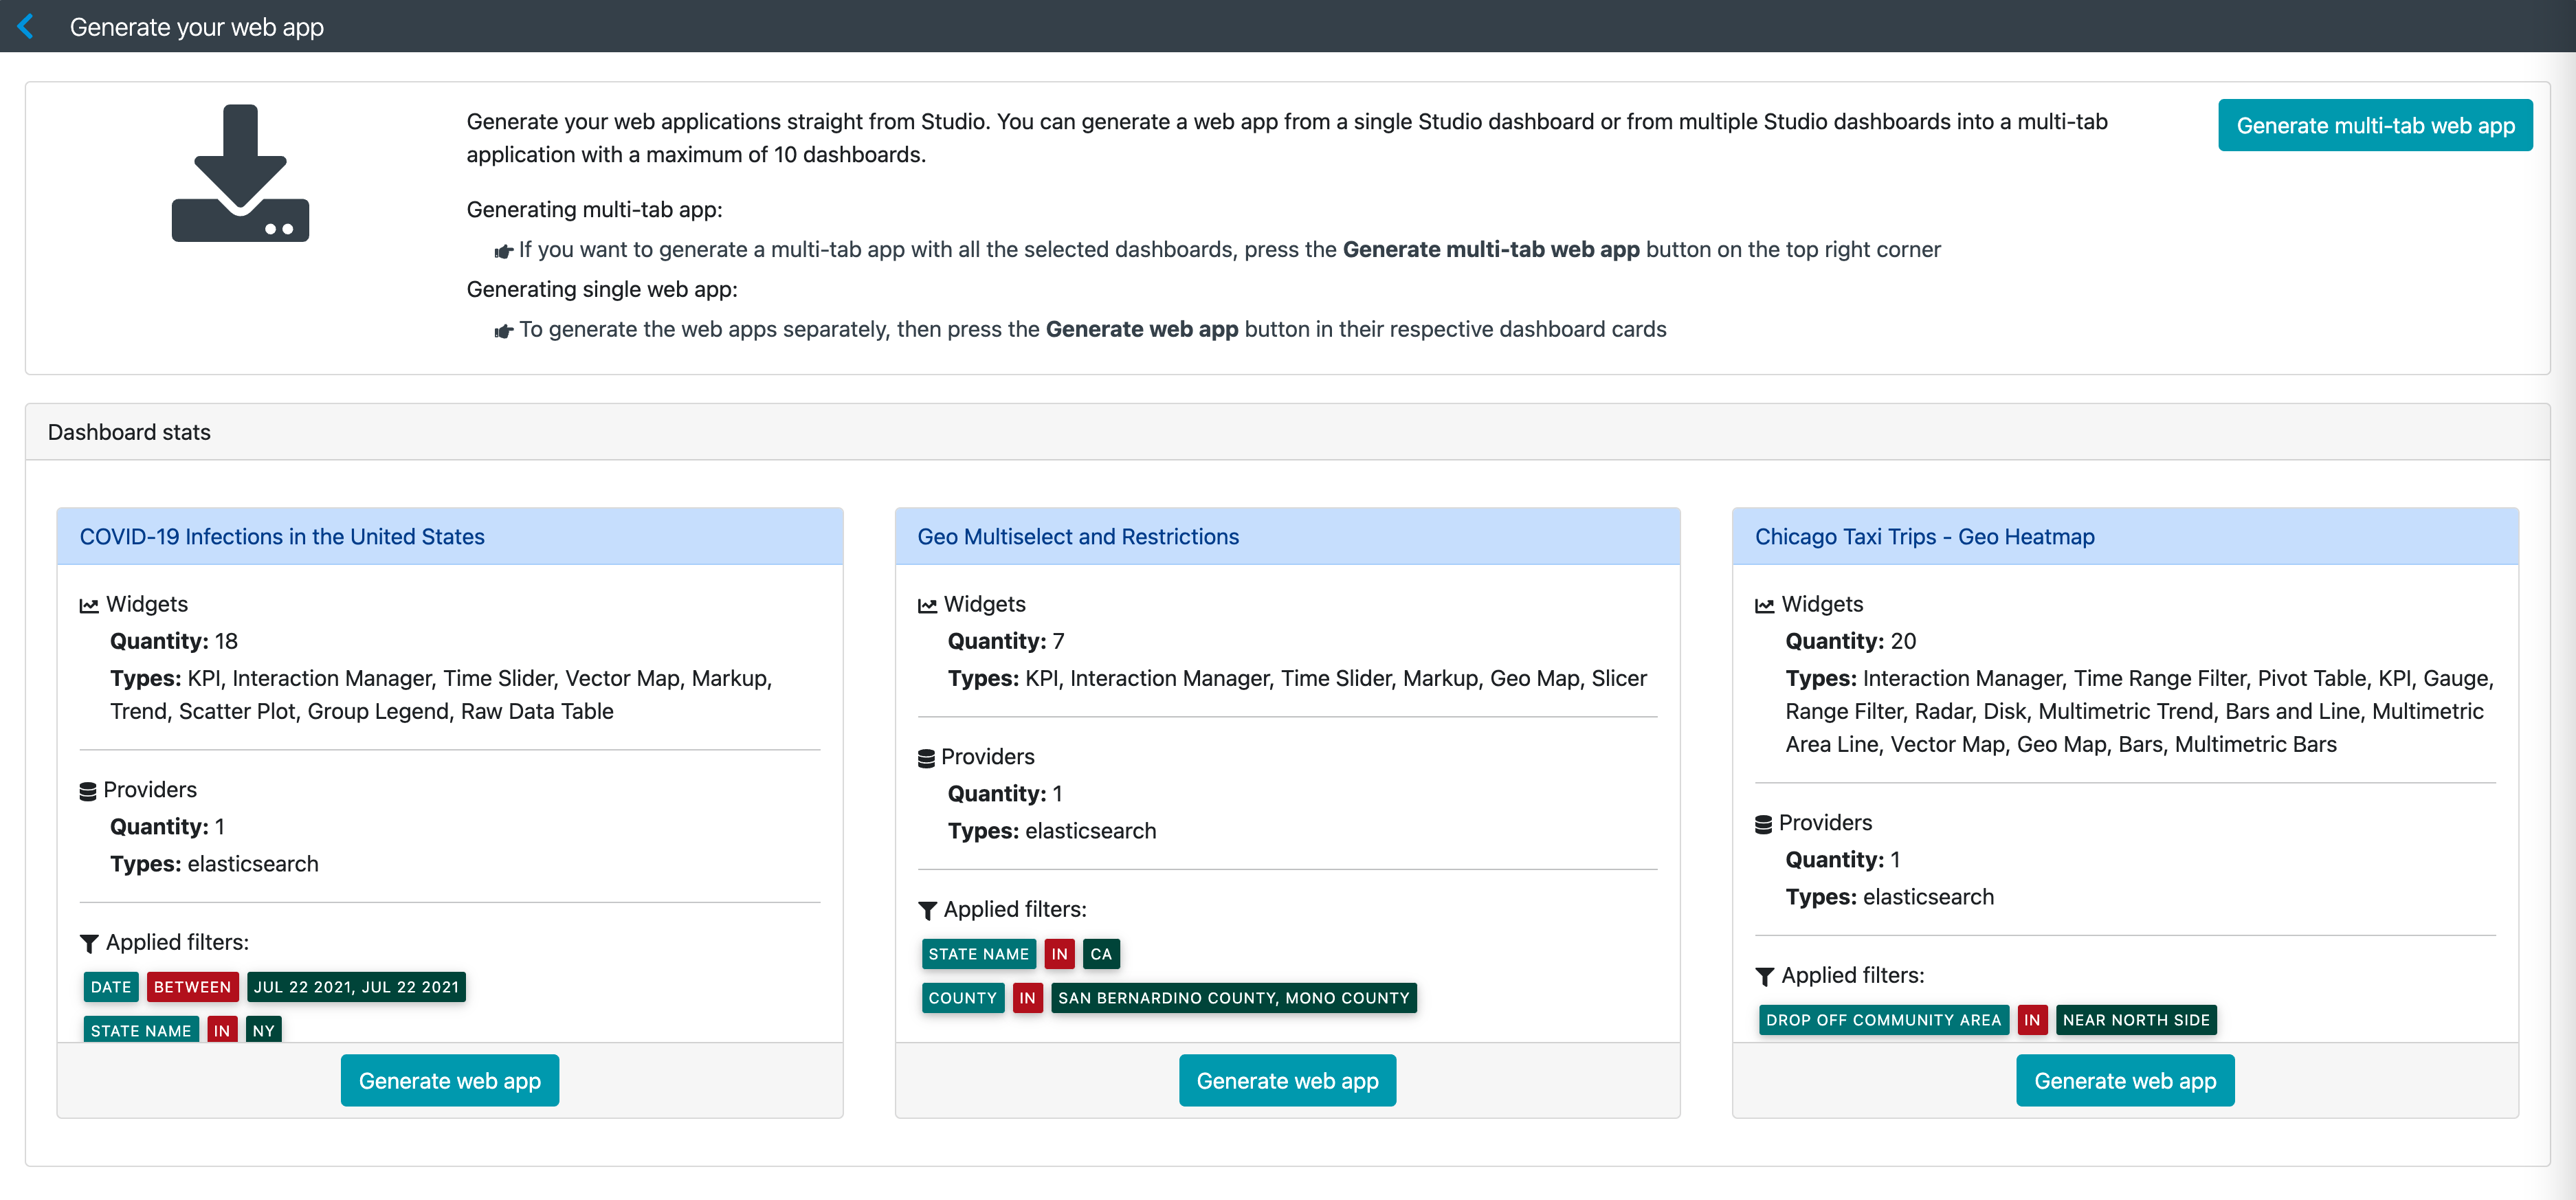This screenshot has width=2576, height=1200.
Task: Click the SAN BERNARDINO COUNTY, MONO COUNTY tag
Action: [1233, 998]
